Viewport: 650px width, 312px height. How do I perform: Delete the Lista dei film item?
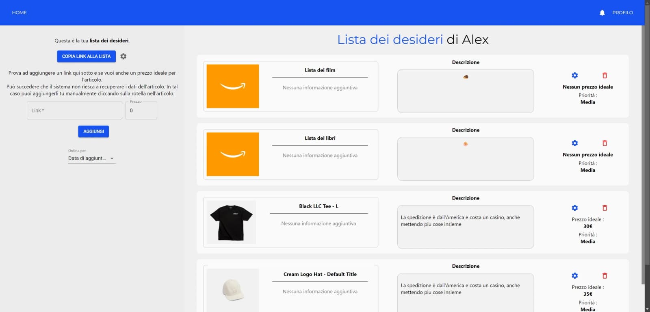(604, 76)
